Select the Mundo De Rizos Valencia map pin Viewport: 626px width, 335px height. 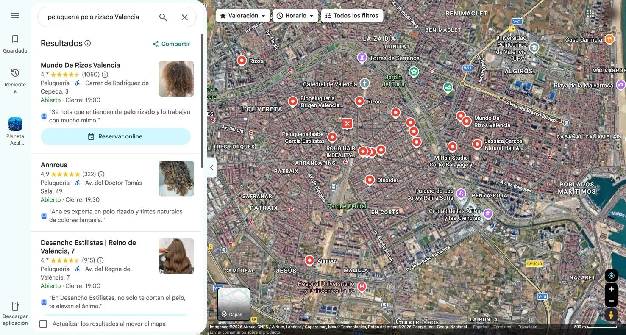[x=466, y=122]
